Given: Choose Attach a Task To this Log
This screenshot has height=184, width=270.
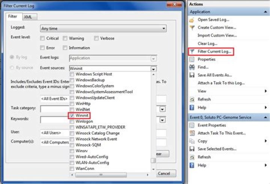Looking at the screenshot, I should 221,83.
